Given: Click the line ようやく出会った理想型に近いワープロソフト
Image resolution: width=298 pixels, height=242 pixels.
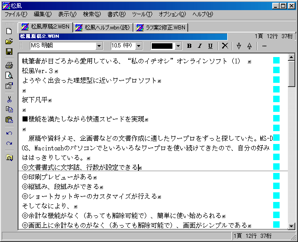Looking at the screenshot, I should 89,81.
